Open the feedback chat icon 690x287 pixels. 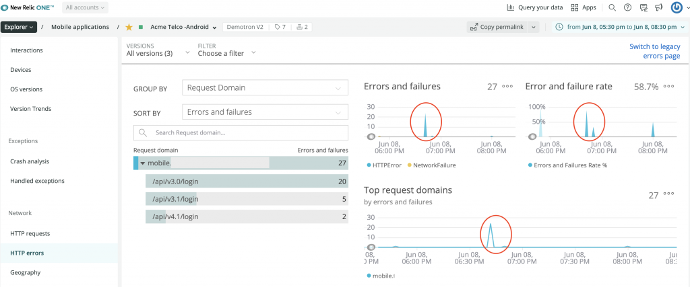coord(644,7)
